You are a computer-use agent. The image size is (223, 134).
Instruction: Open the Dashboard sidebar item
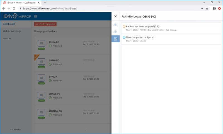pyautogui.click(x=9, y=24)
